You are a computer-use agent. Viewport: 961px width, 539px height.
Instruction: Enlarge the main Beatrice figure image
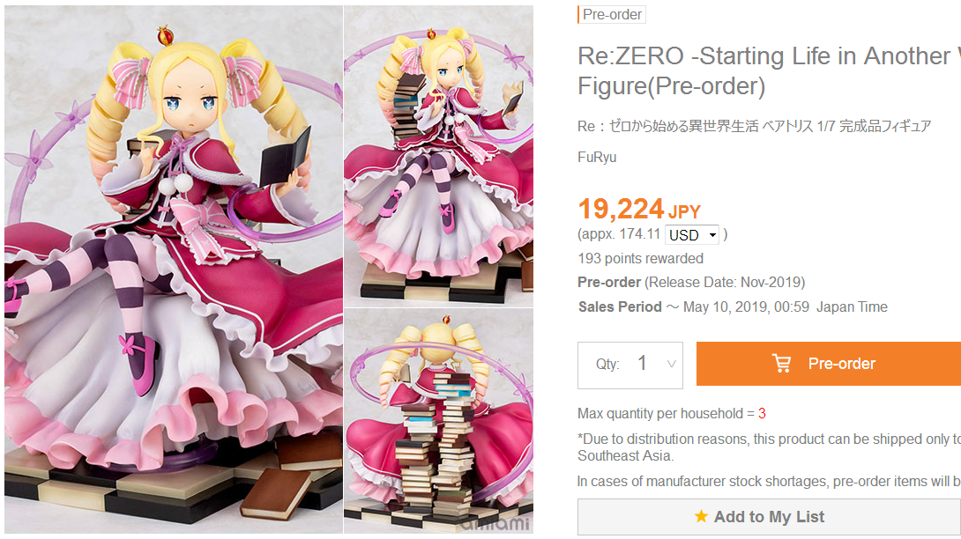click(173, 269)
